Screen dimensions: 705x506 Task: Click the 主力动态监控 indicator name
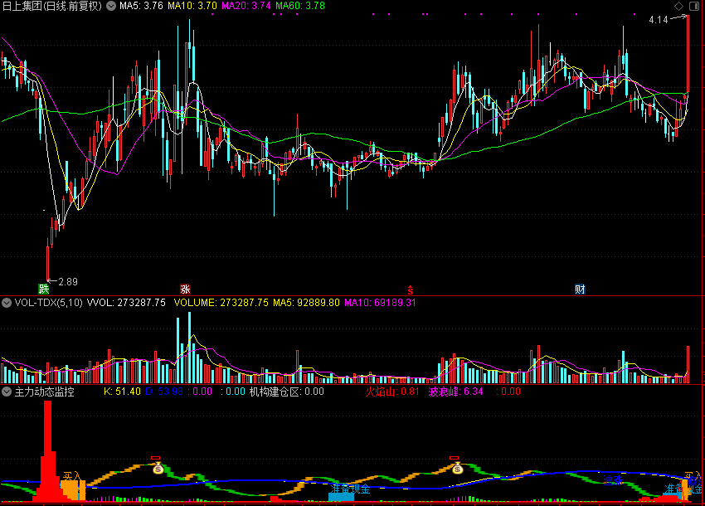(x=45, y=392)
